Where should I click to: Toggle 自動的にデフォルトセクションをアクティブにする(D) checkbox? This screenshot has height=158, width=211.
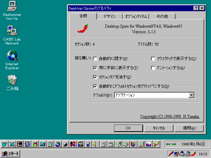[95, 86]
